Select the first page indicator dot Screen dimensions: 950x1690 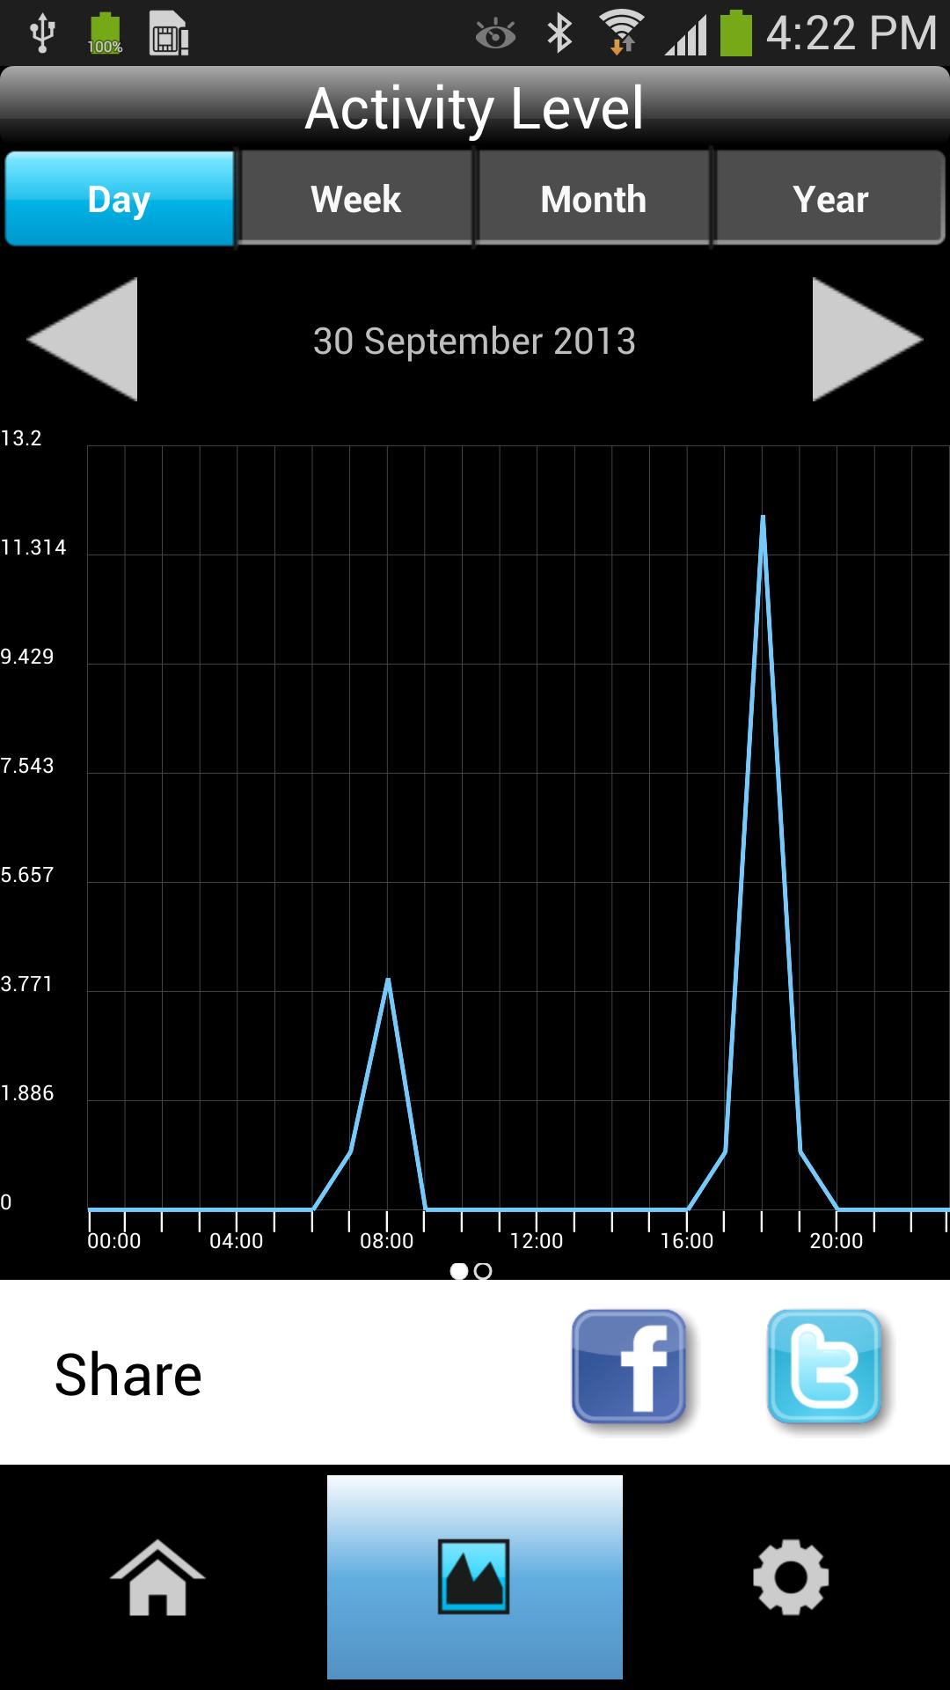tap(458, 1271)
